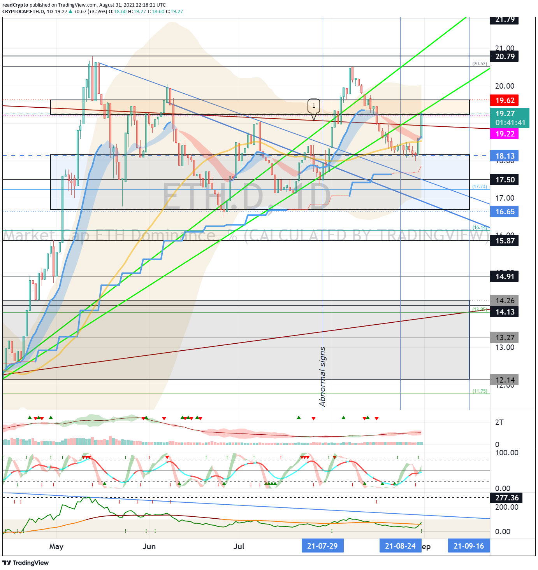This screenshot has height=570, width=538.
Task: Click the (20.52) level annotation
Action: pos(480,64)
